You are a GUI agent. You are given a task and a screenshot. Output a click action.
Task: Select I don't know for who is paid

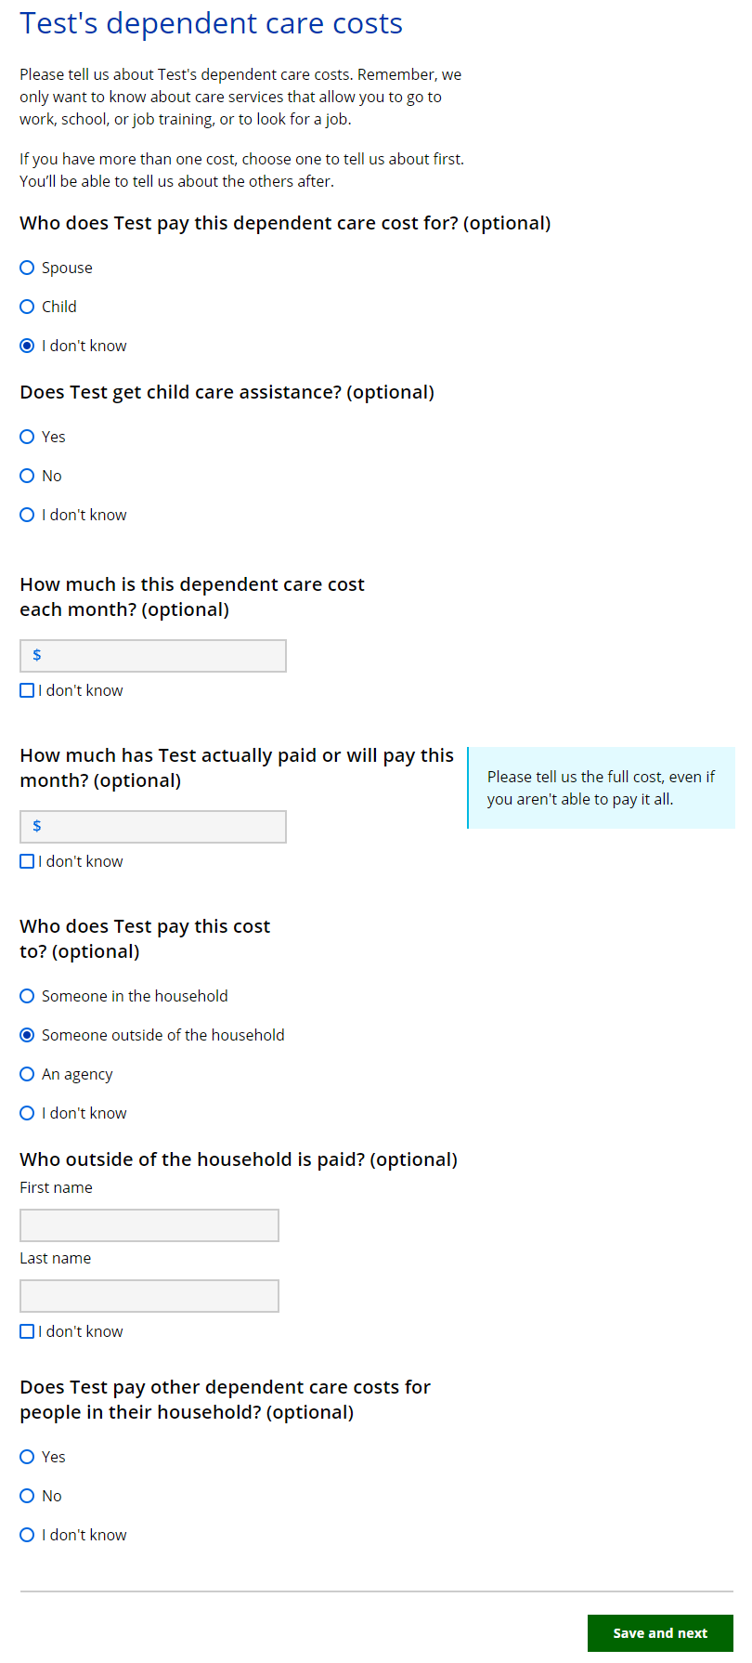click(x=28, y=1113)
